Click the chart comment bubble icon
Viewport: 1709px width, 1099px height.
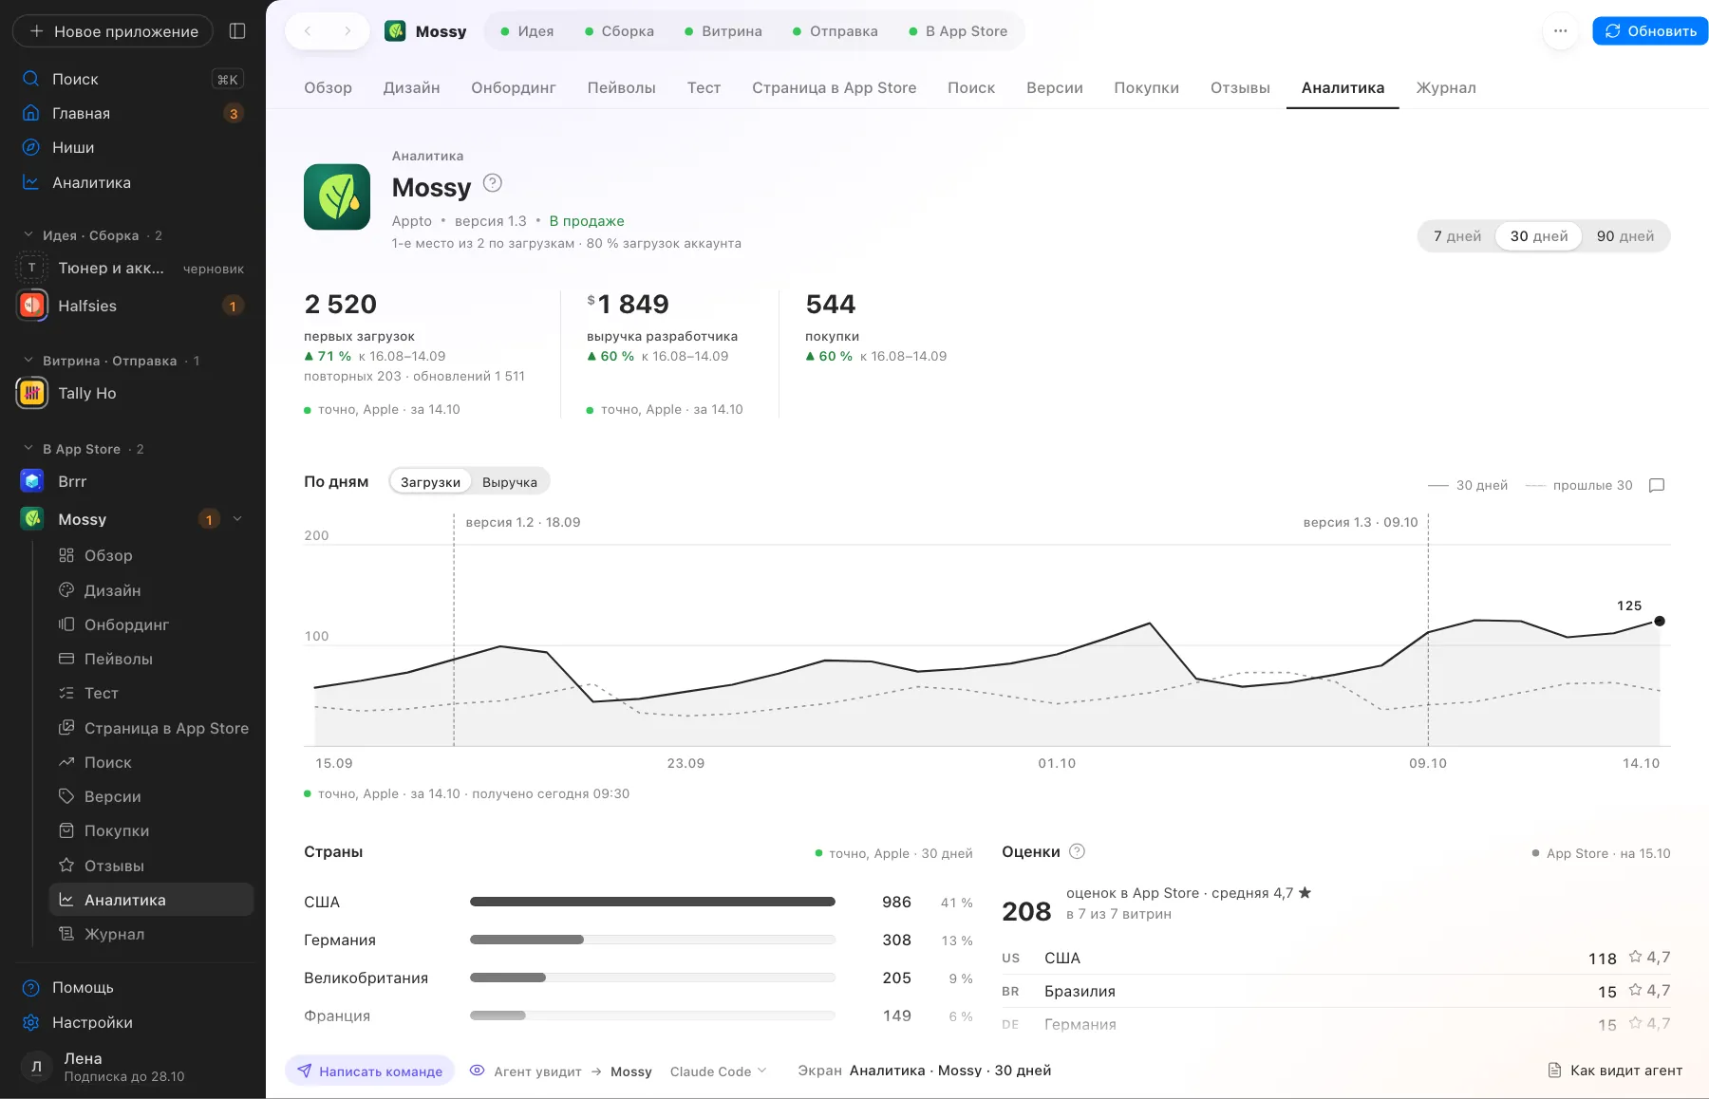[1657, 485]
